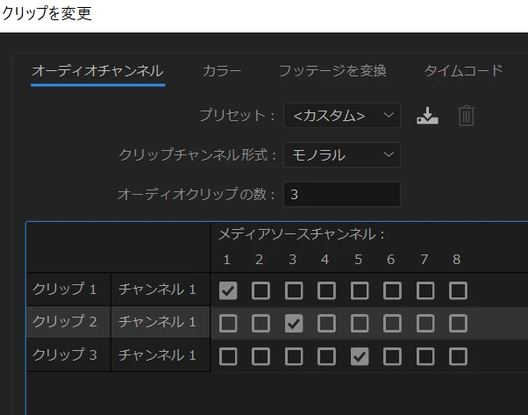The height and width of the screenshot is (415, 528).
Task: Check source channel 4 for クリップ 2
Action: click(x=326, y=324)
